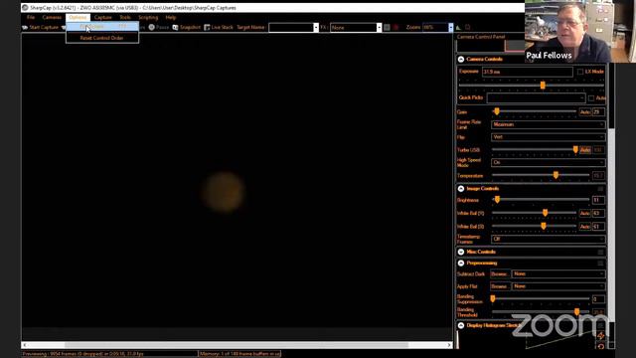
Task: Open the Apply Flat dropdown
Action: pos(558,286)
